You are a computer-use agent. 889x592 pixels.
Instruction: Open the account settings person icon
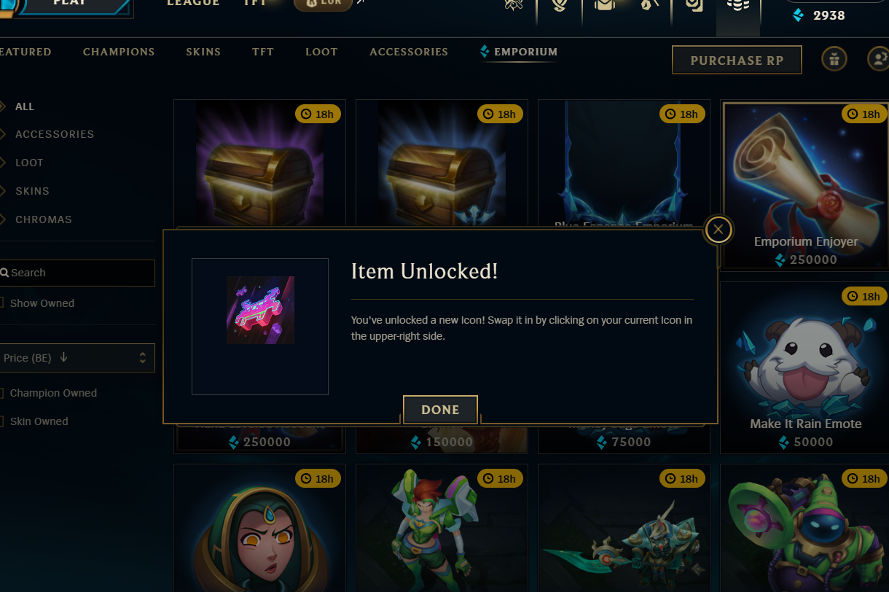point(879,59)
